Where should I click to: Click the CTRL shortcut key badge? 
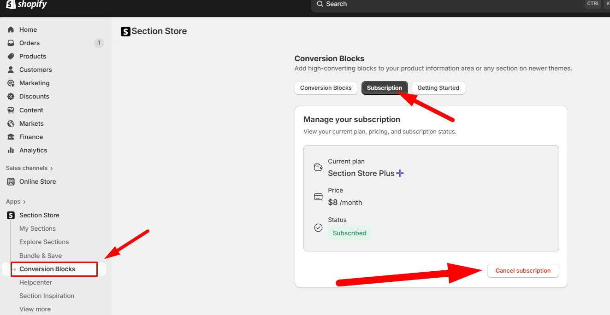(593, 4)
